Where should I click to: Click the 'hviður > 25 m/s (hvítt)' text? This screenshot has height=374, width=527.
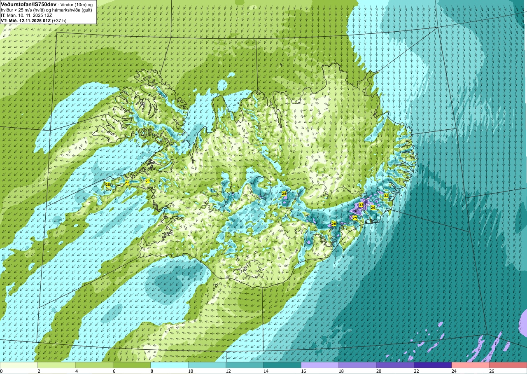click(x=25, y=10)
